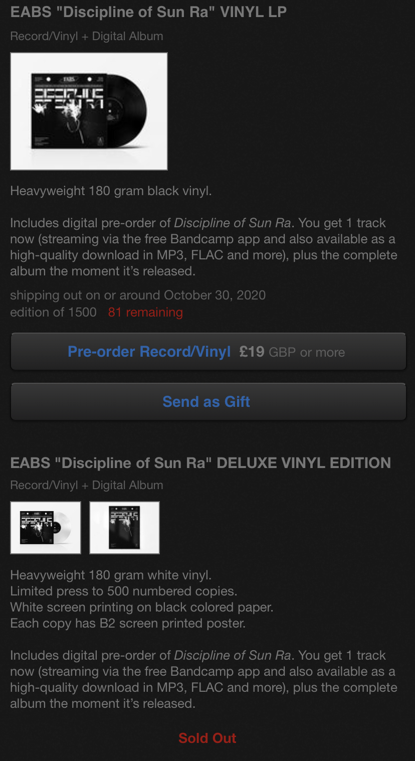Select the Send as Gift button
The height and width of the screenshot is (761, 415).
(x=208, y=402)
